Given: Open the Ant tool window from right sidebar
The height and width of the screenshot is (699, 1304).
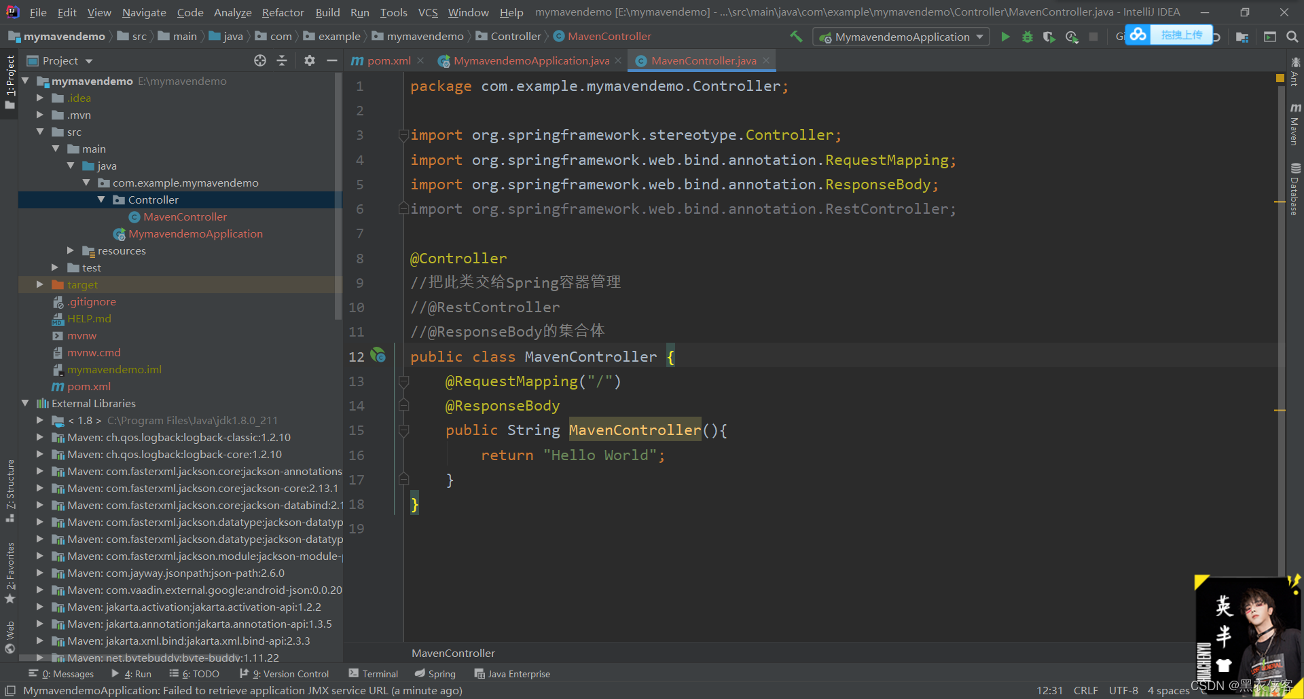Looking at the screenshot, I should click(x=1295, y=72).
